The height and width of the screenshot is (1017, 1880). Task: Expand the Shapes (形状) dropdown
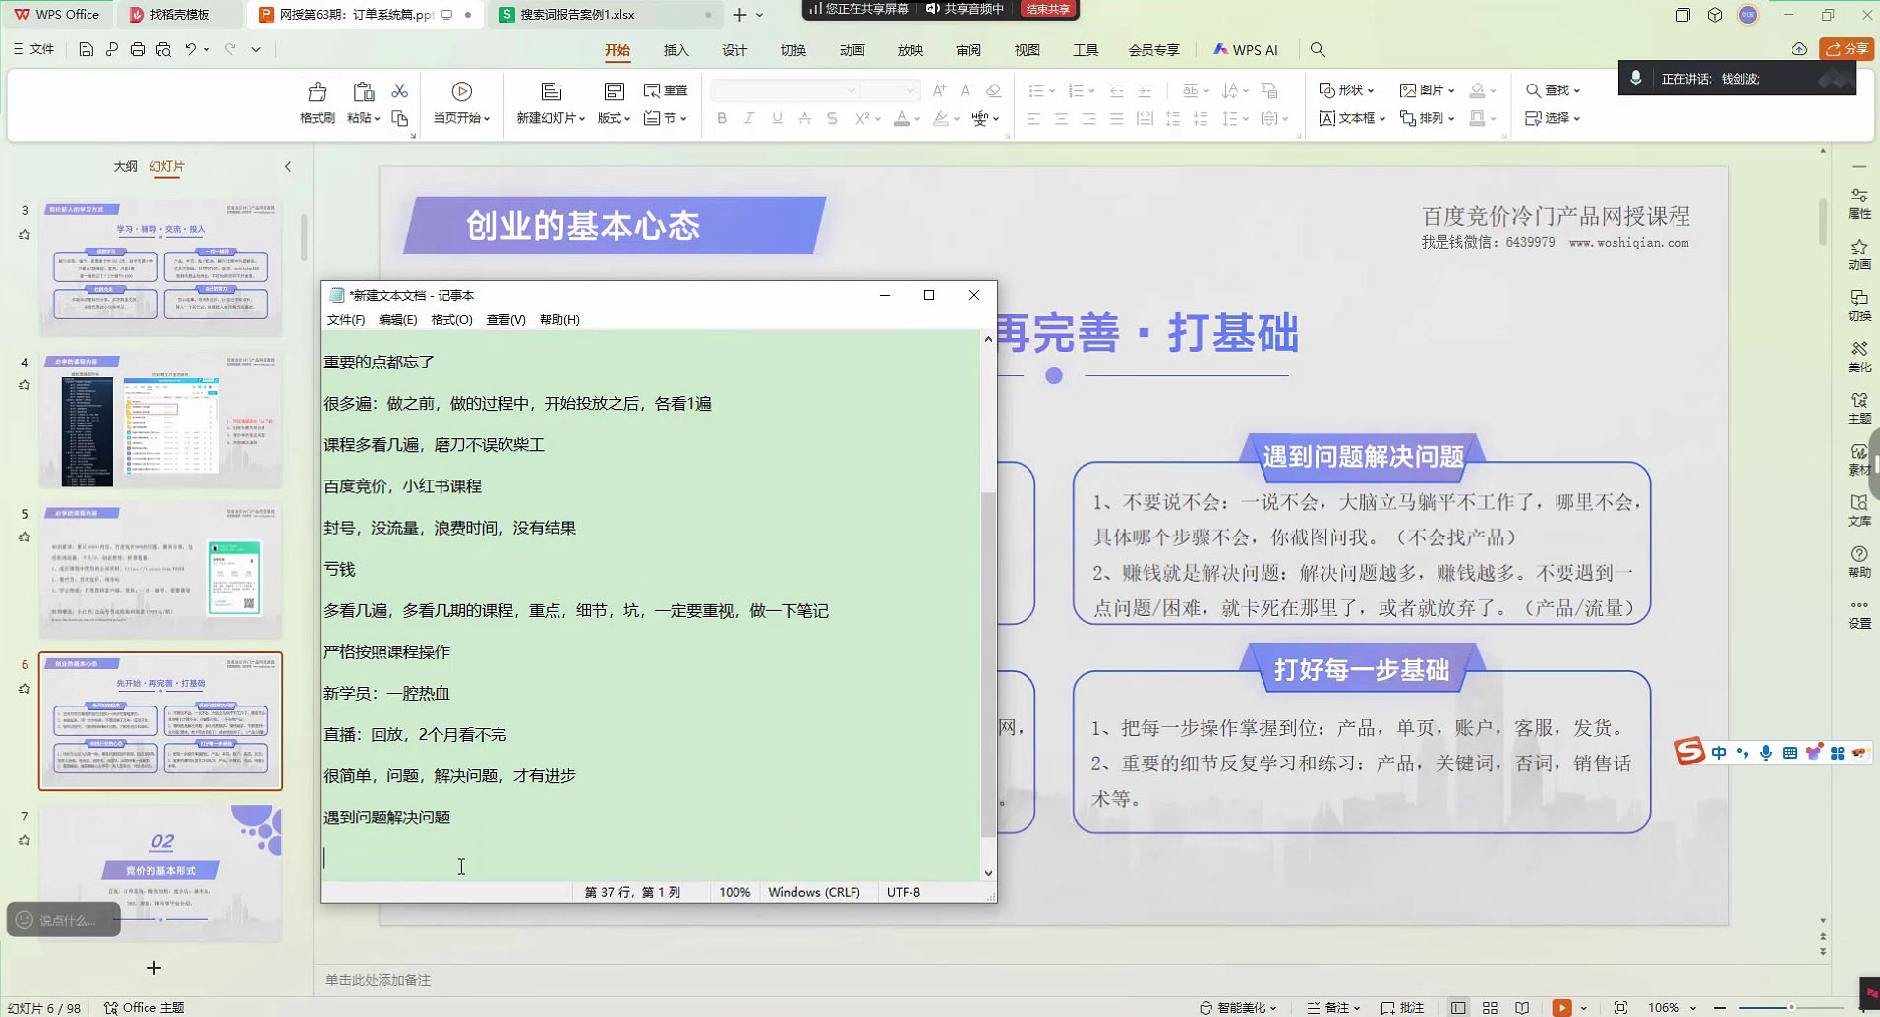coord(1346,90)
